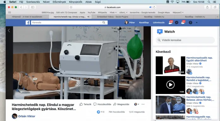Open the Fájl menu
The height and width of the screenshot is (121, 220).
click(x=21, y=2)
